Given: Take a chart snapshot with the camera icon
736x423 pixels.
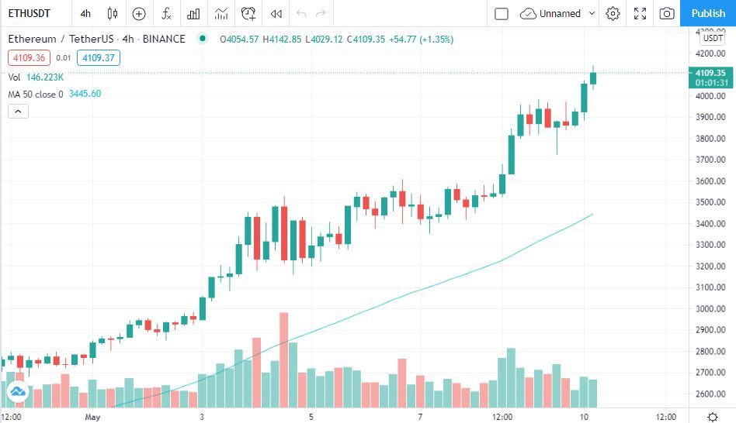Looking at the screenshot, I should pyautogui.click(x=667, y=13).
